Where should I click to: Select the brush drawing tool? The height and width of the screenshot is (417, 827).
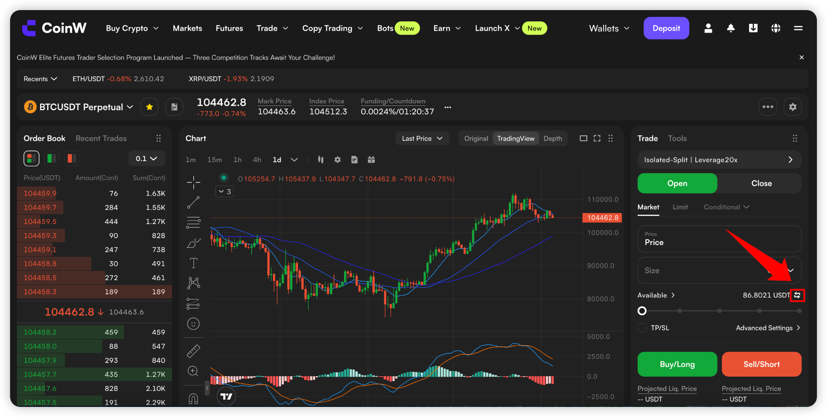[x=193, y=243]
